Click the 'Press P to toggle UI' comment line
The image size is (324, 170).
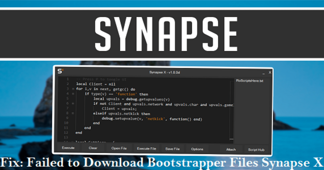click(101, 79)
